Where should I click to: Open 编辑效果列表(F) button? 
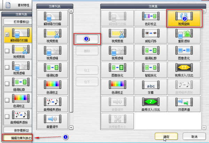point(18,138)
